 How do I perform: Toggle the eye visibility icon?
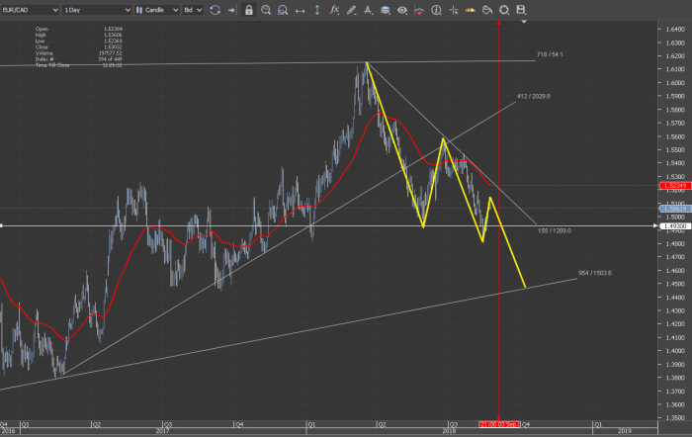pyautogui.click(x=402, y=10)
